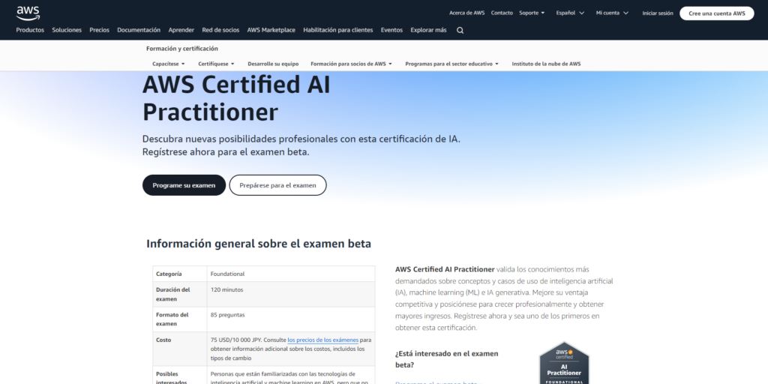Open the Español language selector

pyautogui.click(x=570, y=13)
